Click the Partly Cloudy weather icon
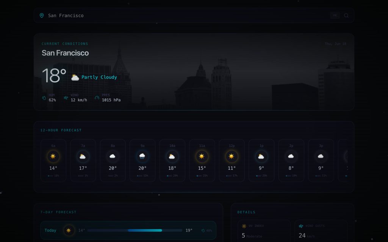This screenshot has width=388, height=242. click(75, 77)
